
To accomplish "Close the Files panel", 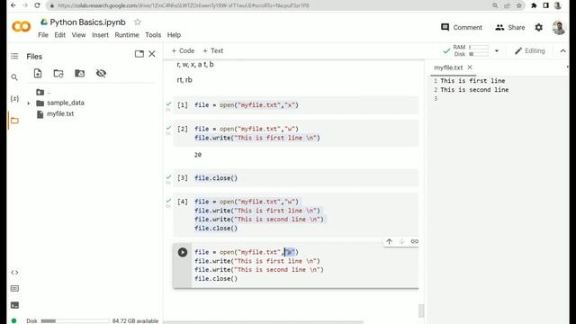I will (x=152, y=54).
